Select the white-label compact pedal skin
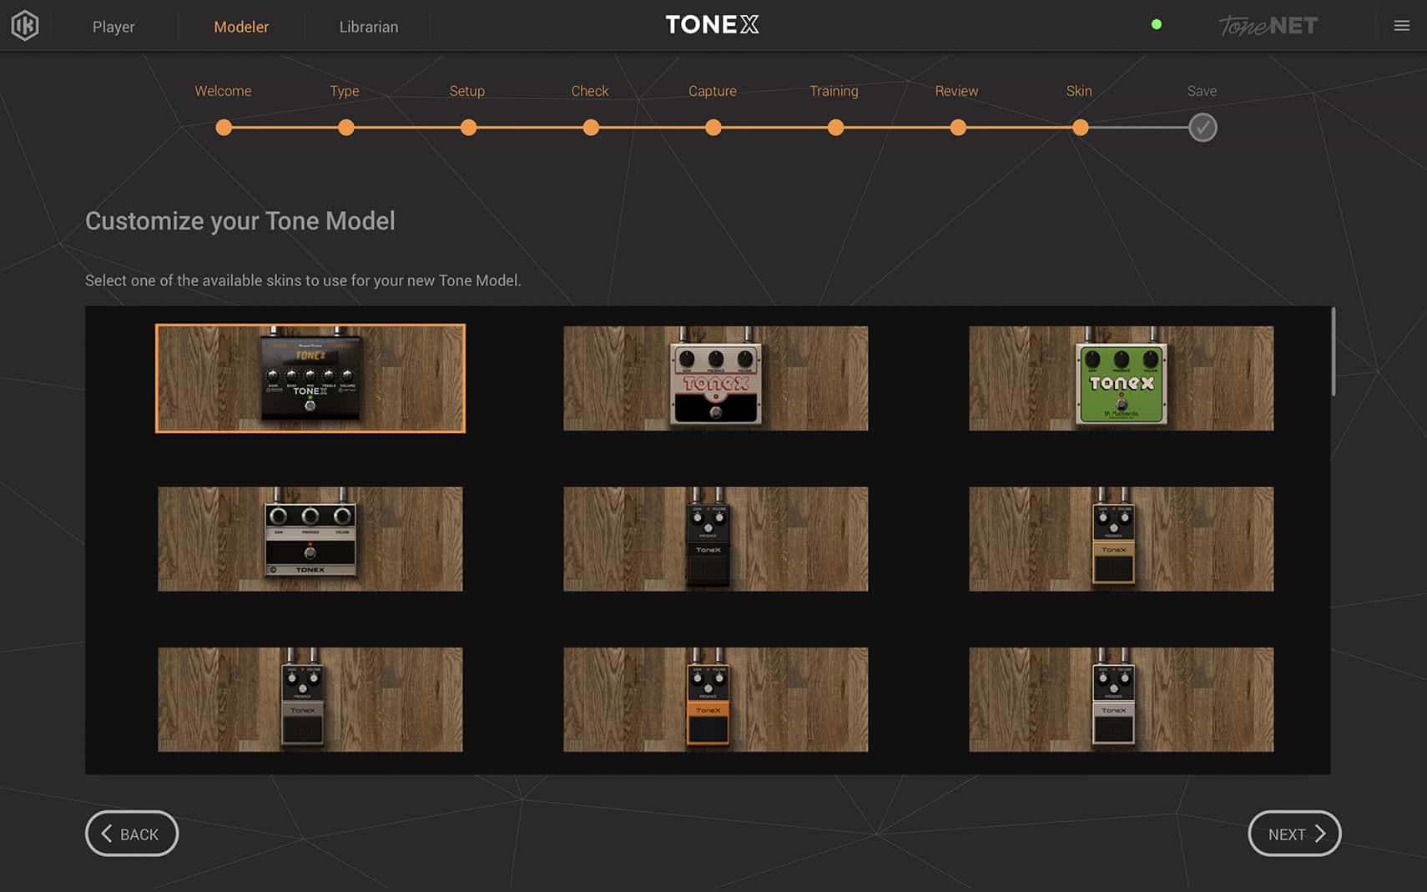The image size is (1427, 892). click(x=1121, y=699)
